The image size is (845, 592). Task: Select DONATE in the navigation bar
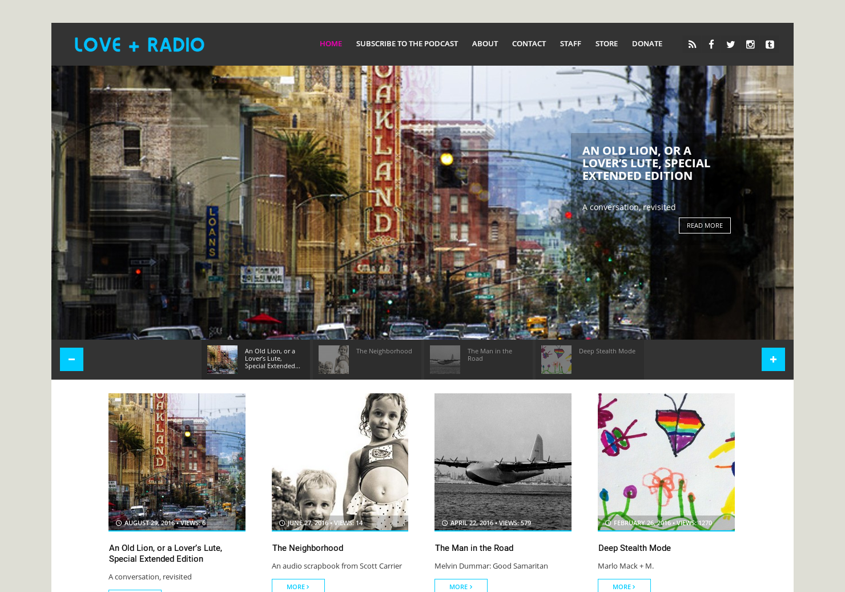[647, 43]
